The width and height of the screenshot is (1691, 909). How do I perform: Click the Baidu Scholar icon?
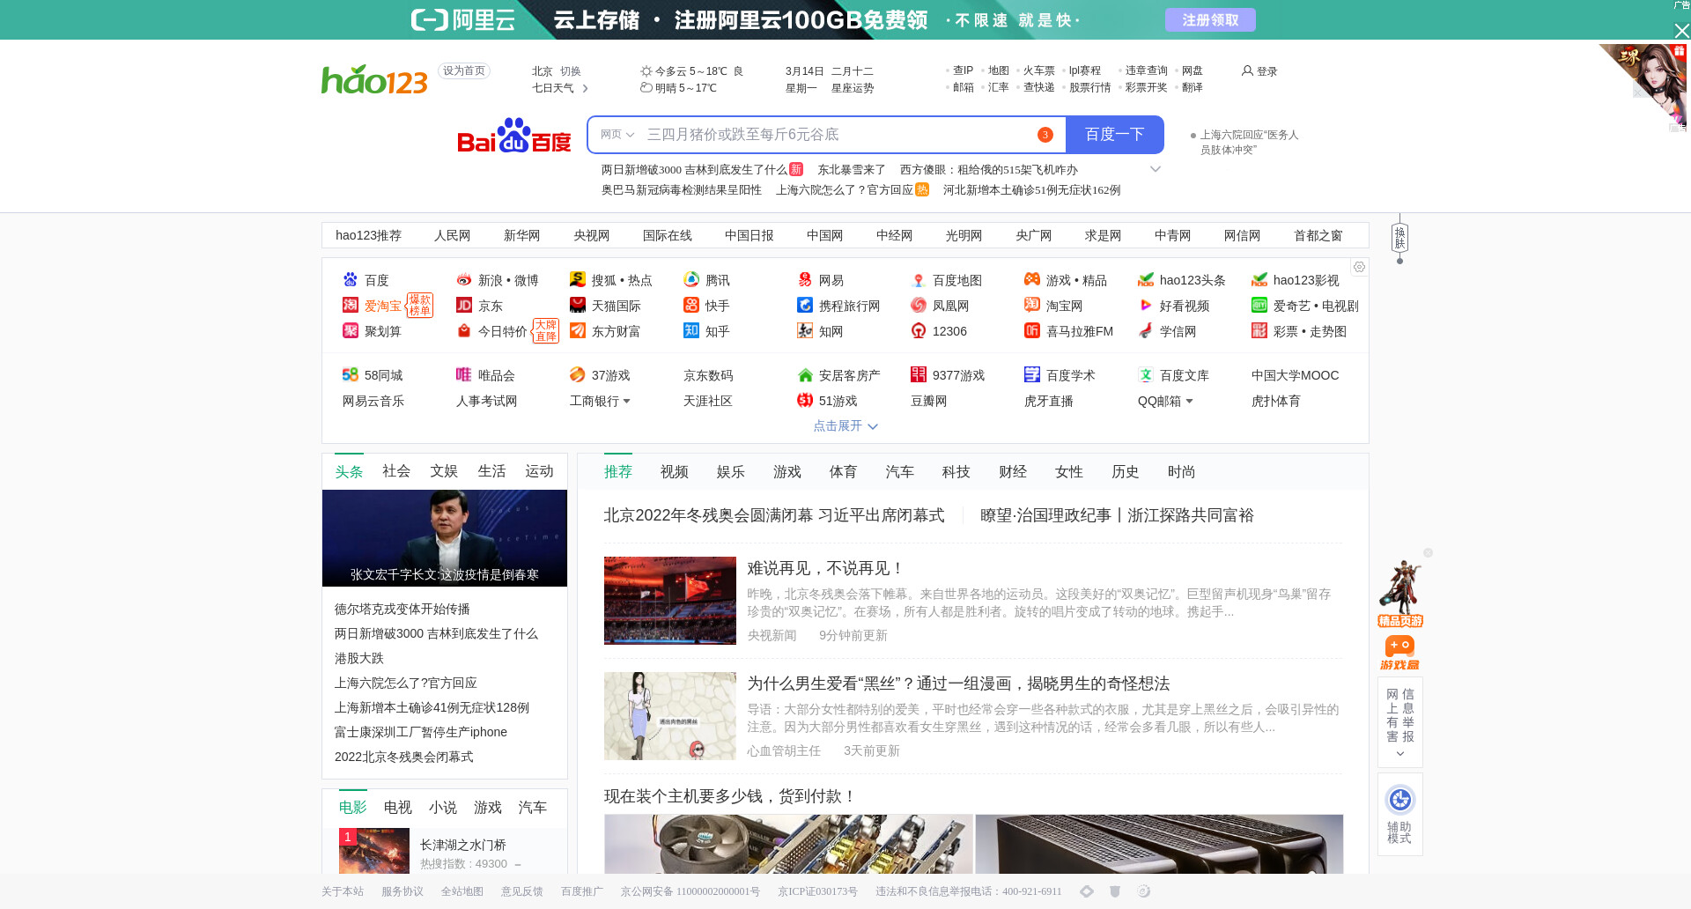[x=1032, y=375]
